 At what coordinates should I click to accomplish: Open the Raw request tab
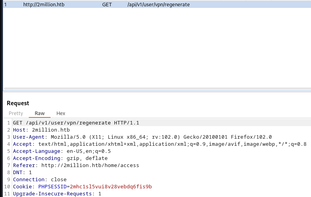point(40,113)
